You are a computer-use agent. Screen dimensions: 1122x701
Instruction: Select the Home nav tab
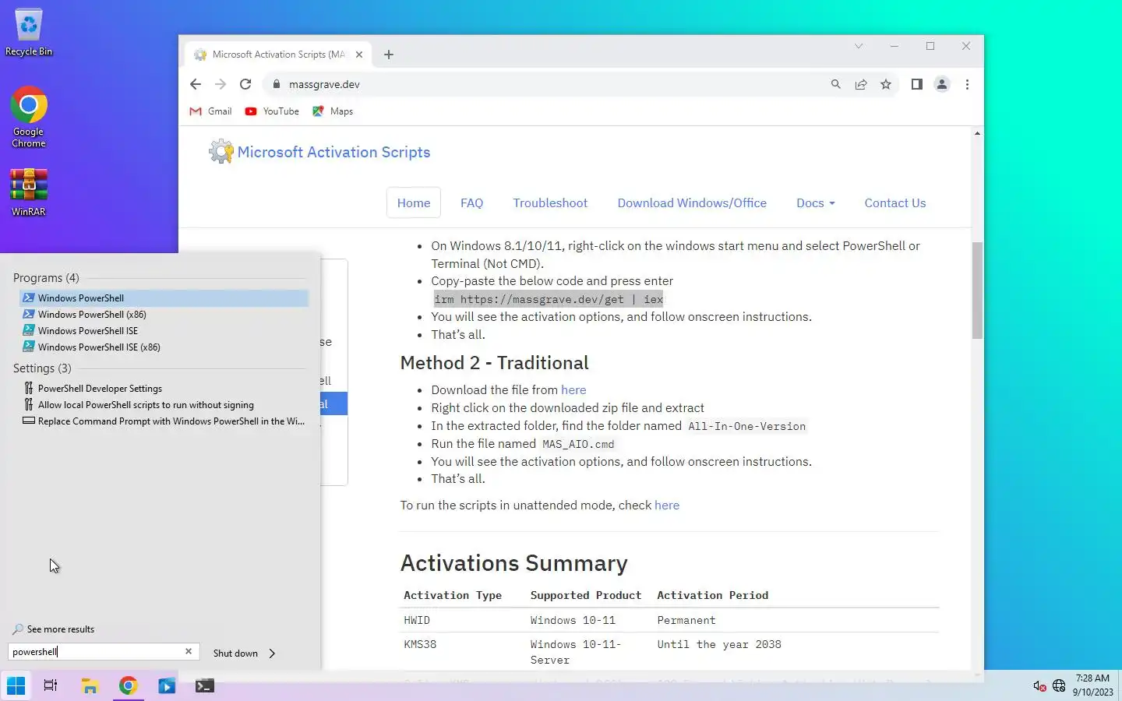click(x=414, y=203)
